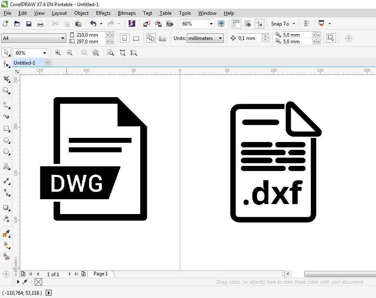The height and width of the screenshot is (298, 376).
Task: Select the Interactive Fill tool
Action: 6,245
